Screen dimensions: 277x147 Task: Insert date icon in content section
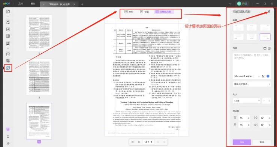pyautogui.click(x=265, y=48)
